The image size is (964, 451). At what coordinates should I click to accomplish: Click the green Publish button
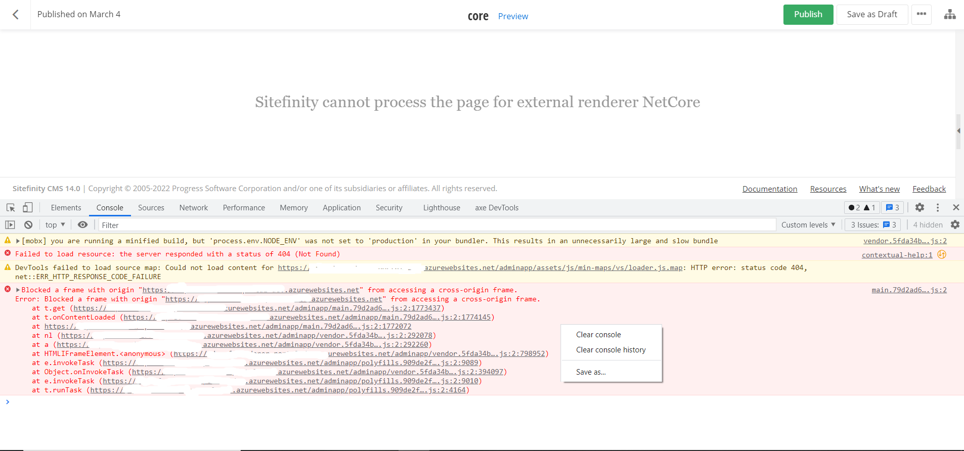[x=808, y=15]
